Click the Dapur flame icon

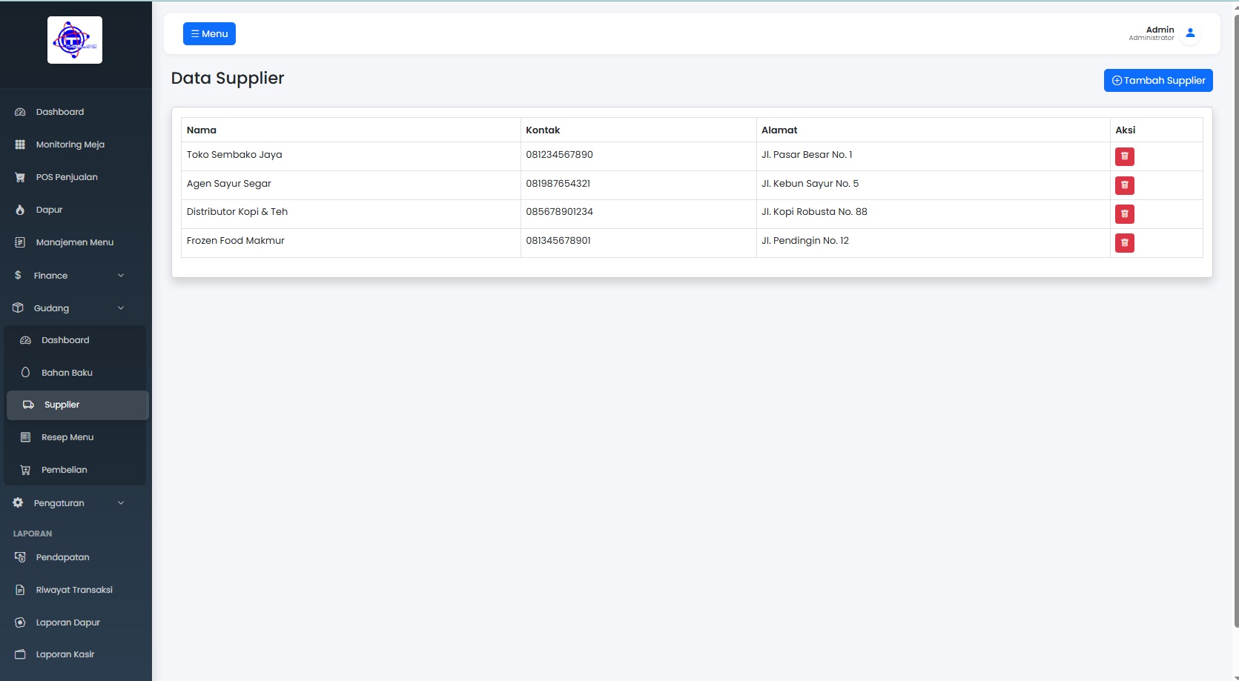(x=20, y=210)
